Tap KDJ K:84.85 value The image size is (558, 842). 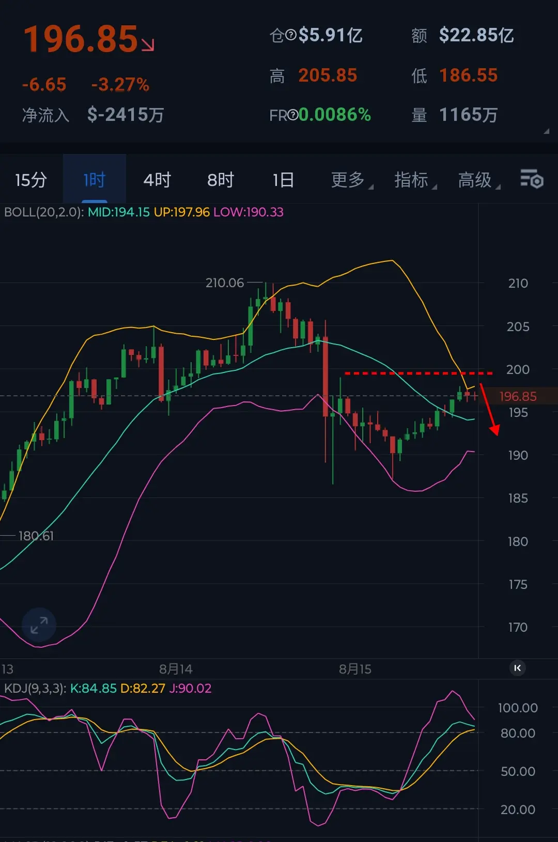(93, 689)
